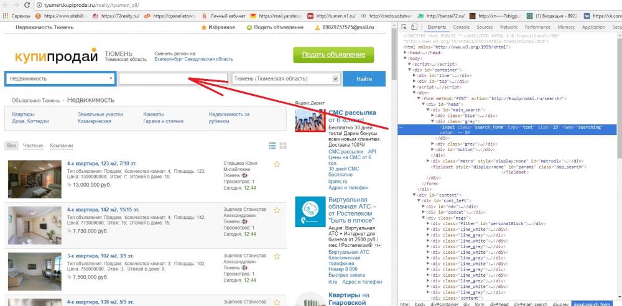Switch to the Elements DevTools tab
This screenshot has height=306, width=622.
coord(437,27)
